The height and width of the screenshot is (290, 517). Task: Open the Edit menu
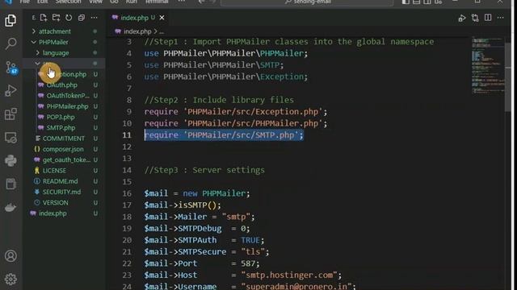pos(42,2)
